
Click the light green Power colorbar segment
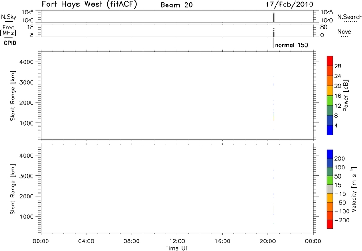[x=330, y=100]
